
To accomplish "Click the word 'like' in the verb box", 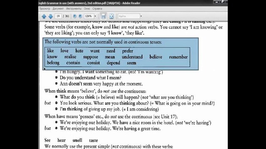I will point(50,50).
